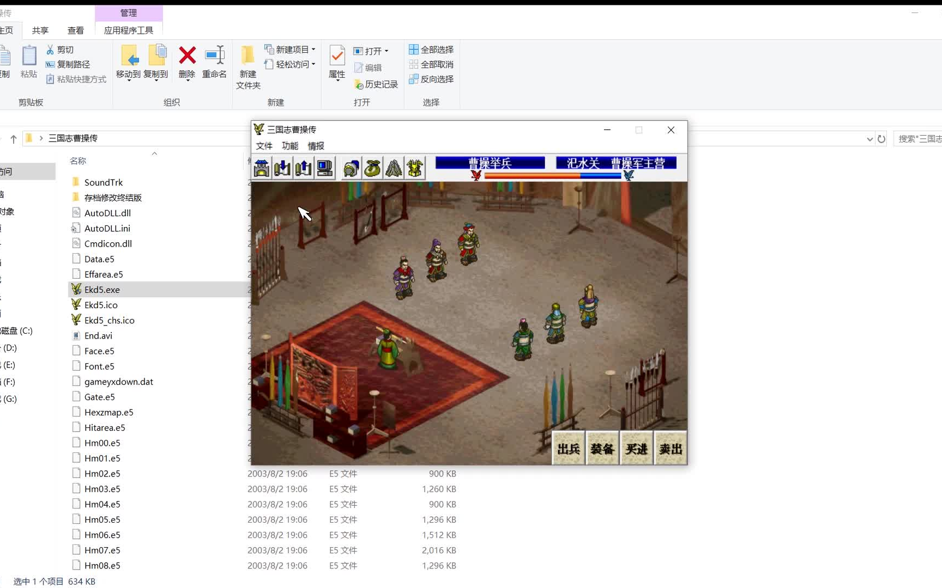This screenshot has height=588, width=942.
Task: Click the castle gate icon in game toolbar
Action: coord(262,168)
